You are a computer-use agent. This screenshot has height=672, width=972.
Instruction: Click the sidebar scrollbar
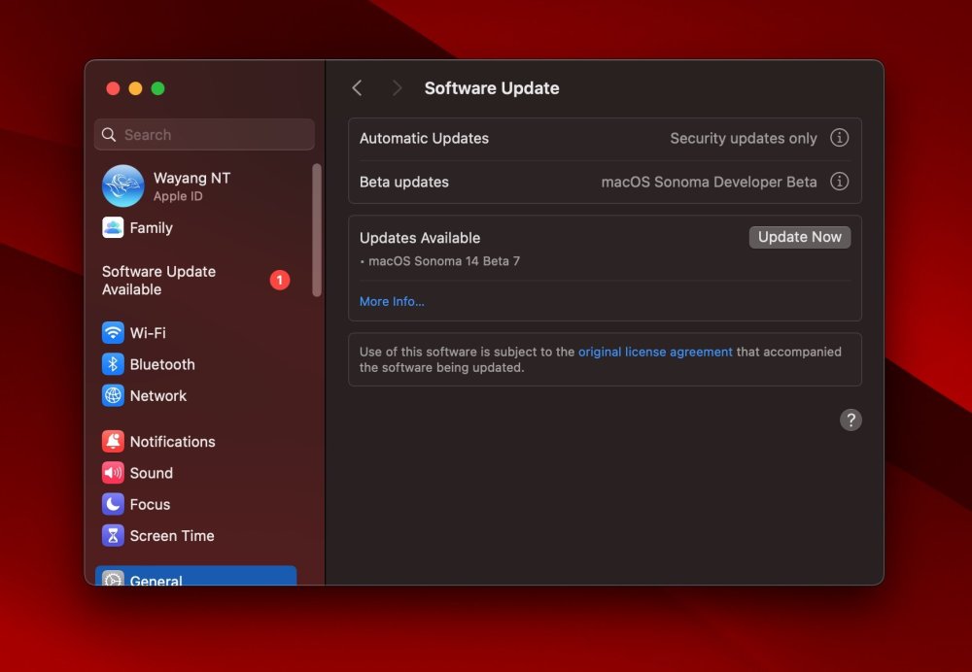[x=317, y=230]
